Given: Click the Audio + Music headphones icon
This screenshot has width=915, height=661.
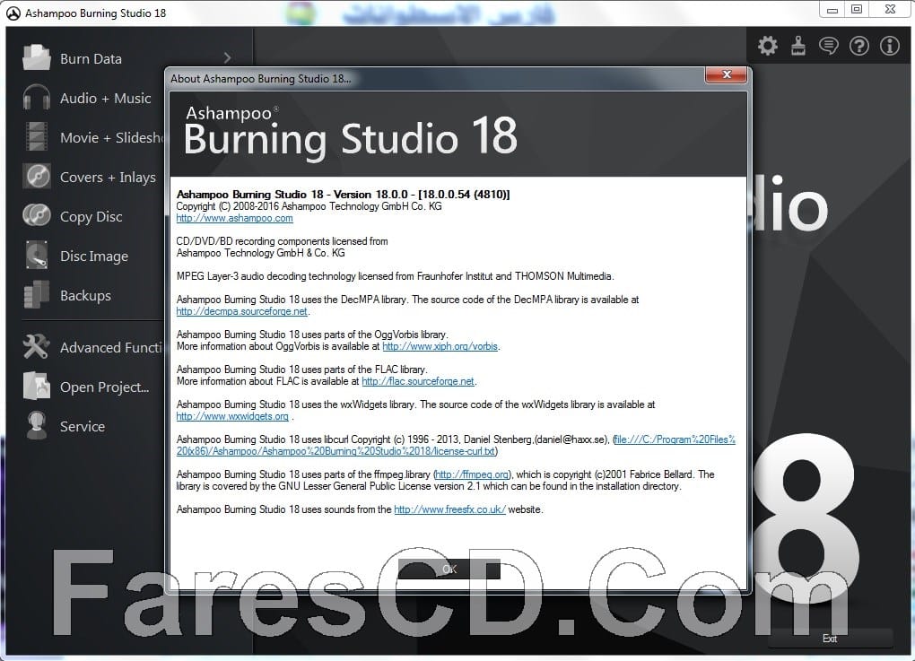Looking at the screenshot, I should [x=36, y=98].
